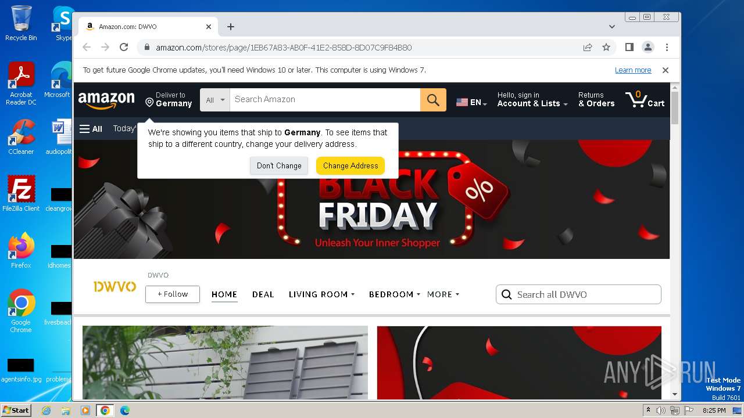Open the All hamburger menu

91,129
